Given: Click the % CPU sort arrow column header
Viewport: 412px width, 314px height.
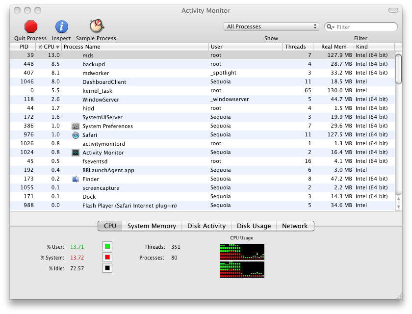Looking at the screenshot, I should [49, 47].
